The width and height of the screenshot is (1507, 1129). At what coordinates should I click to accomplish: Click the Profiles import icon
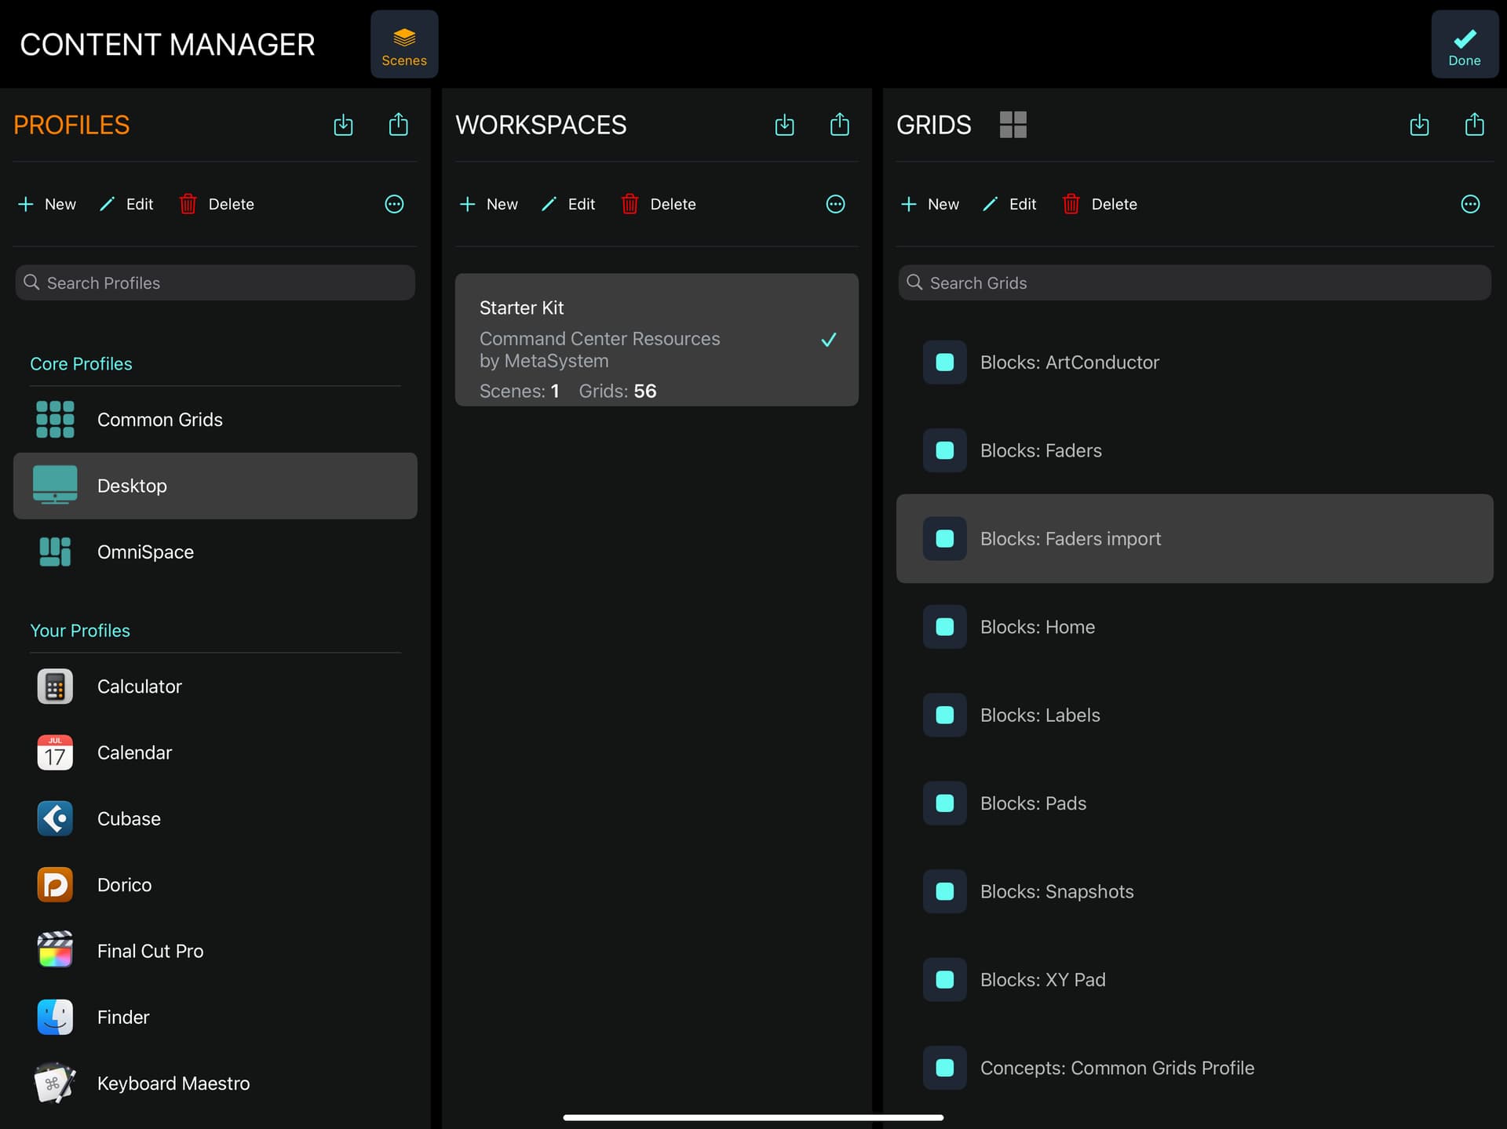(343, 125)
